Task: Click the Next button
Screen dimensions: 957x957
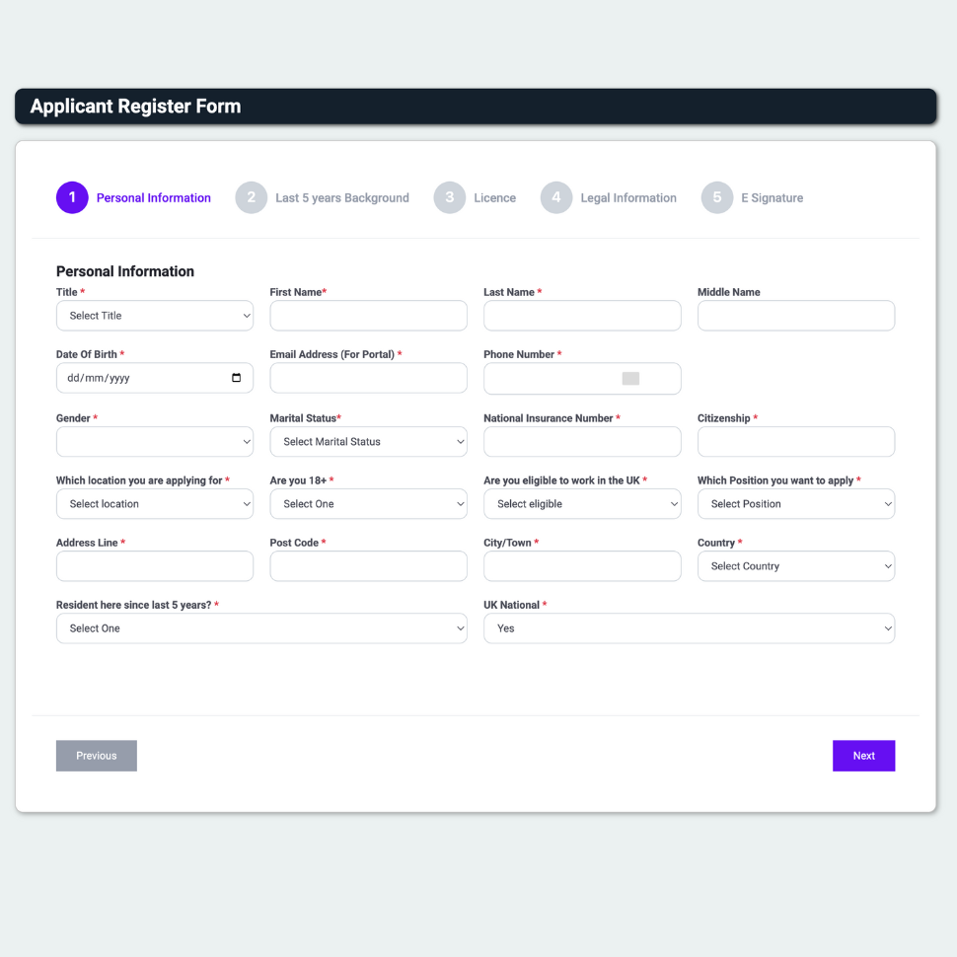Action: point(863,756)
